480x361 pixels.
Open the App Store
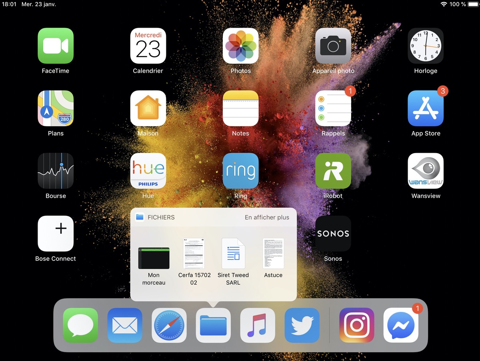426,108
